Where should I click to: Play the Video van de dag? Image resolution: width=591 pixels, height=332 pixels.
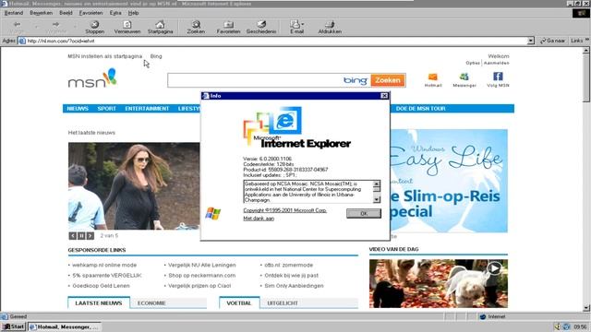[x=494, y=268]
